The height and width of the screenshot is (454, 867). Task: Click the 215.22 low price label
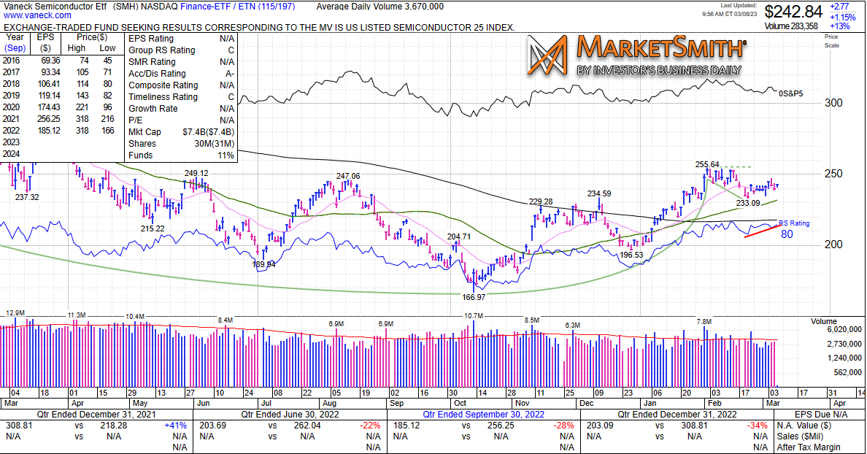click(x=153, y=228)
